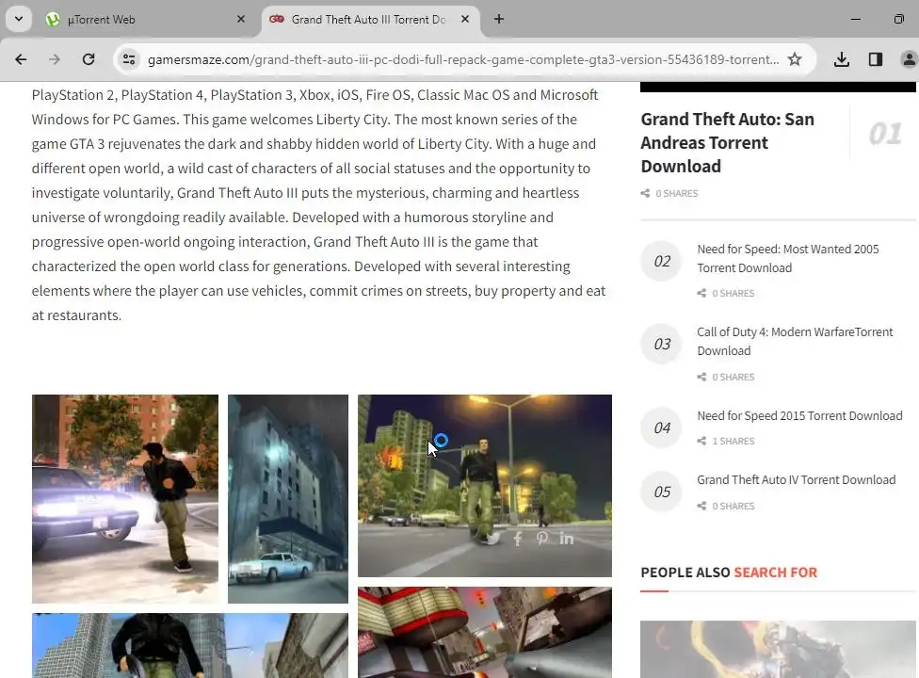Close the Grand Theft Auto III tab
Viewport: 919px width, 678px height.
pyautogui.click(x=465, y=20)
